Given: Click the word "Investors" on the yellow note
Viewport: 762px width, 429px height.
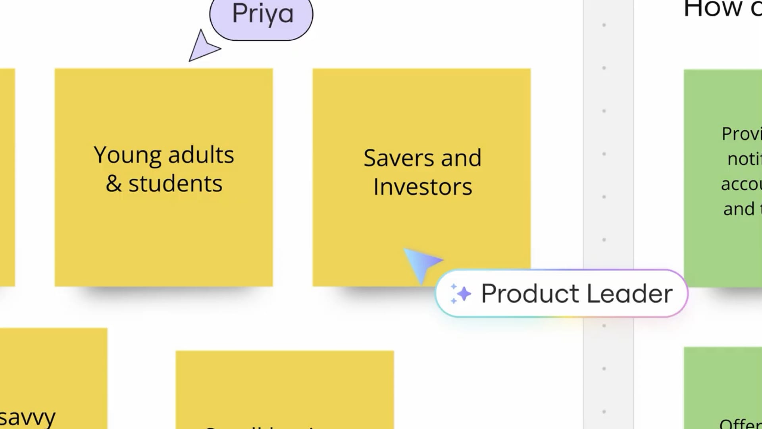Looking at the screenshot, I should [423, 187].
